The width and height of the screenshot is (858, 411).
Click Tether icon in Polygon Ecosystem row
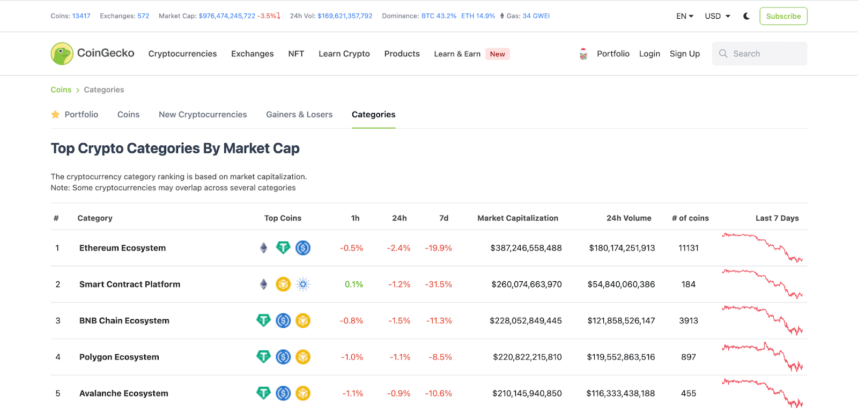(x=263, y=357)
